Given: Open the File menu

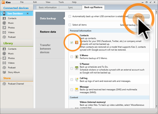Looking at the screenshot, I should click(22, 2).
